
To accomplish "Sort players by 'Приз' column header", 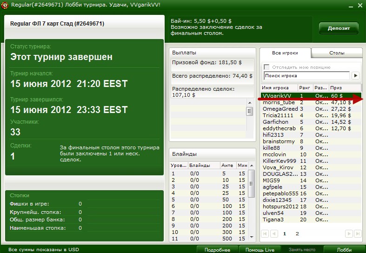I will click(x=345, y=88).
